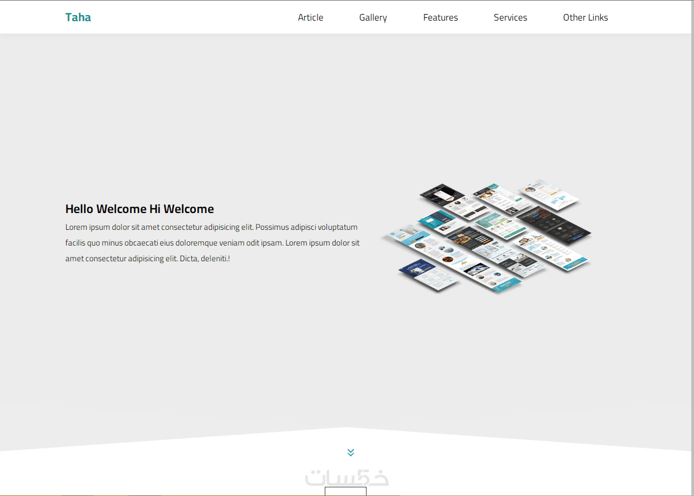Open the Other Links menu
694x496 pixels.
point(586,17)
